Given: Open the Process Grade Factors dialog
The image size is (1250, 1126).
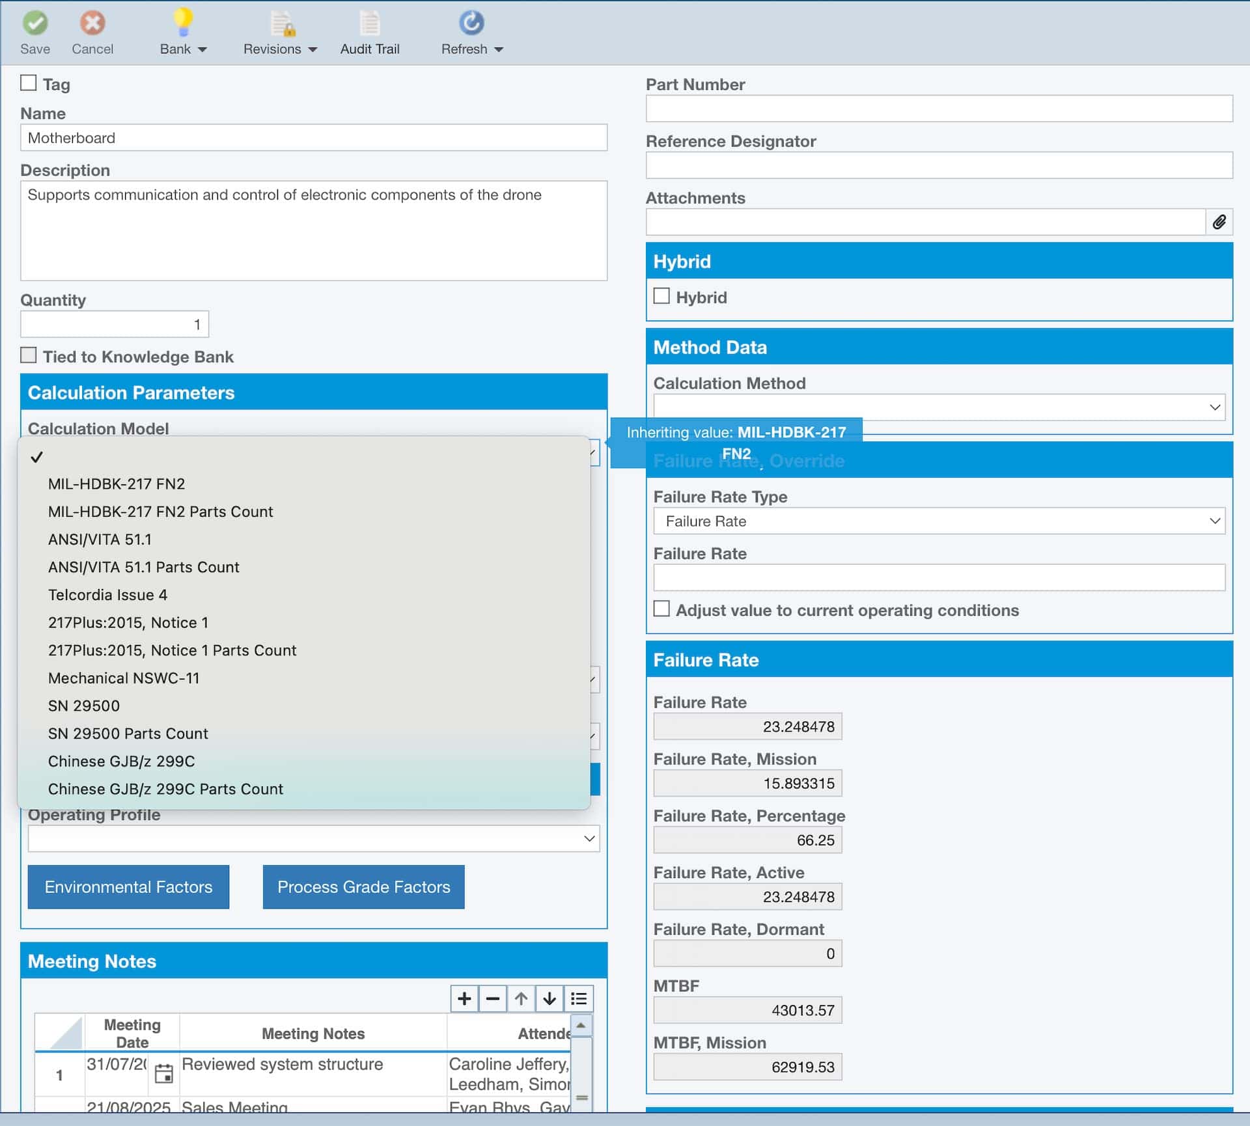Looking at the screenshot, I should click(x=363, y=886).
